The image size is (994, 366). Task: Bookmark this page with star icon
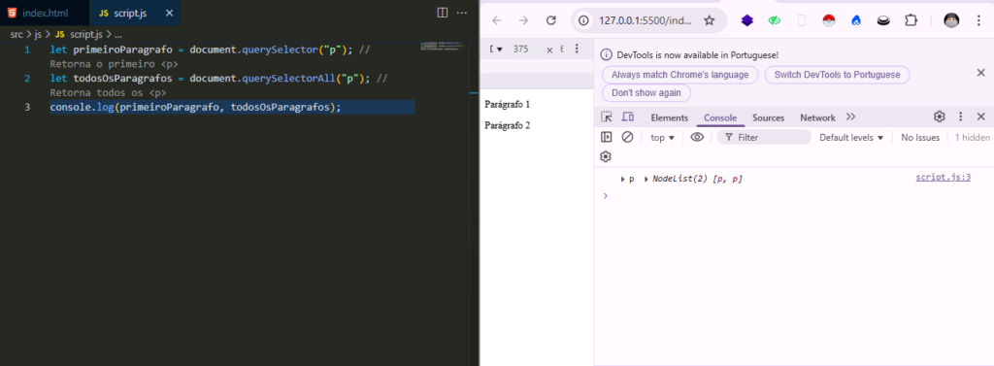(710, 20)
